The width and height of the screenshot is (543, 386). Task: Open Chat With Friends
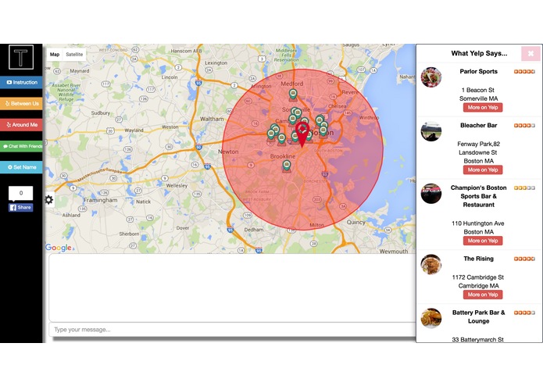21,146
